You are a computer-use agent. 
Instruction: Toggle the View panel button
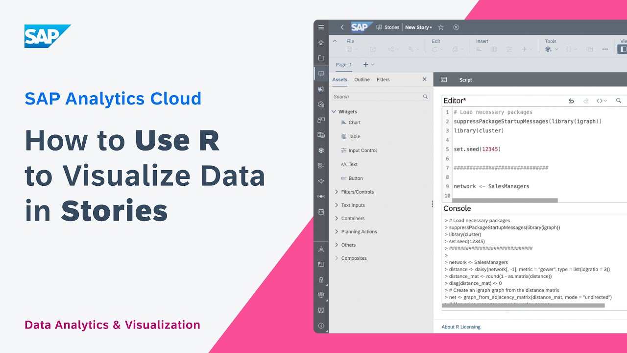[x=623, y=50]
